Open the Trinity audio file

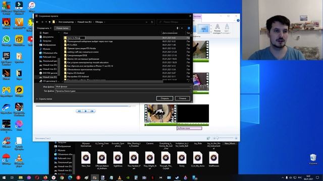(182, 159)
